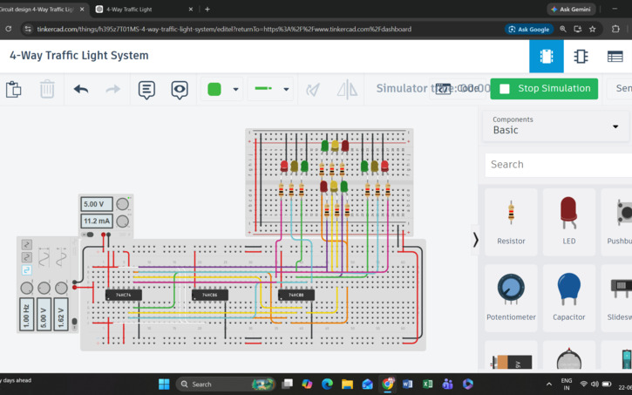This screenshot has height=395, width=632.
Task: Redo the last undone action
Action: click(x=112, y=89)
